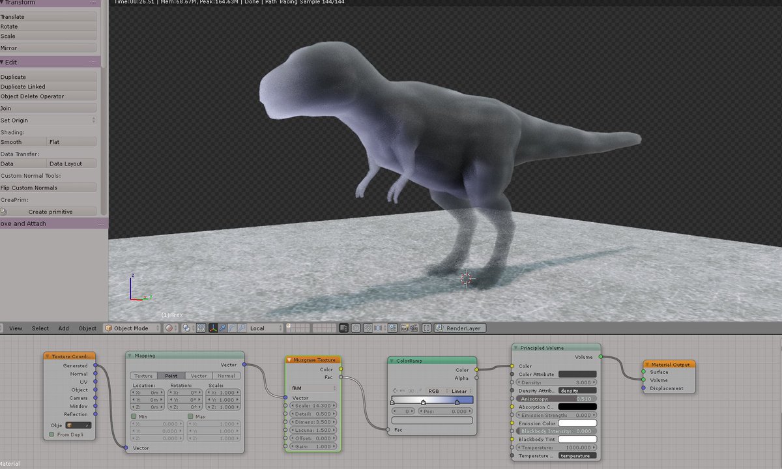This screenshot has width=782, height=469.
Task: Click the Smooth shading button
Action: [23, 142]
